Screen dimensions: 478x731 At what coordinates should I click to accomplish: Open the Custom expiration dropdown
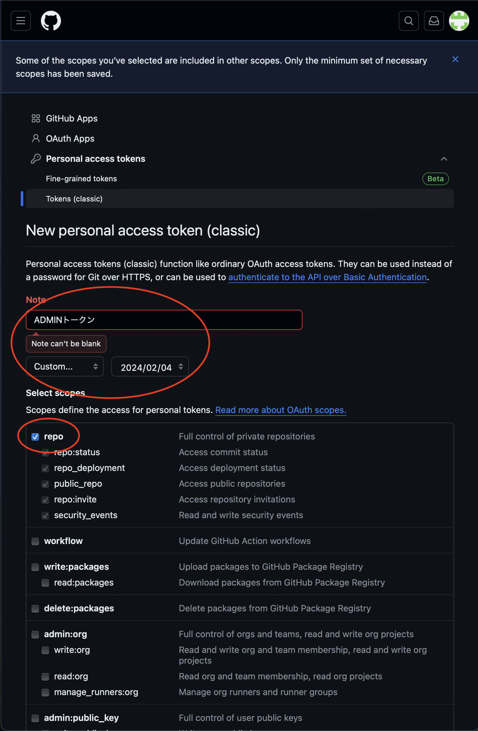pos(65,366)
